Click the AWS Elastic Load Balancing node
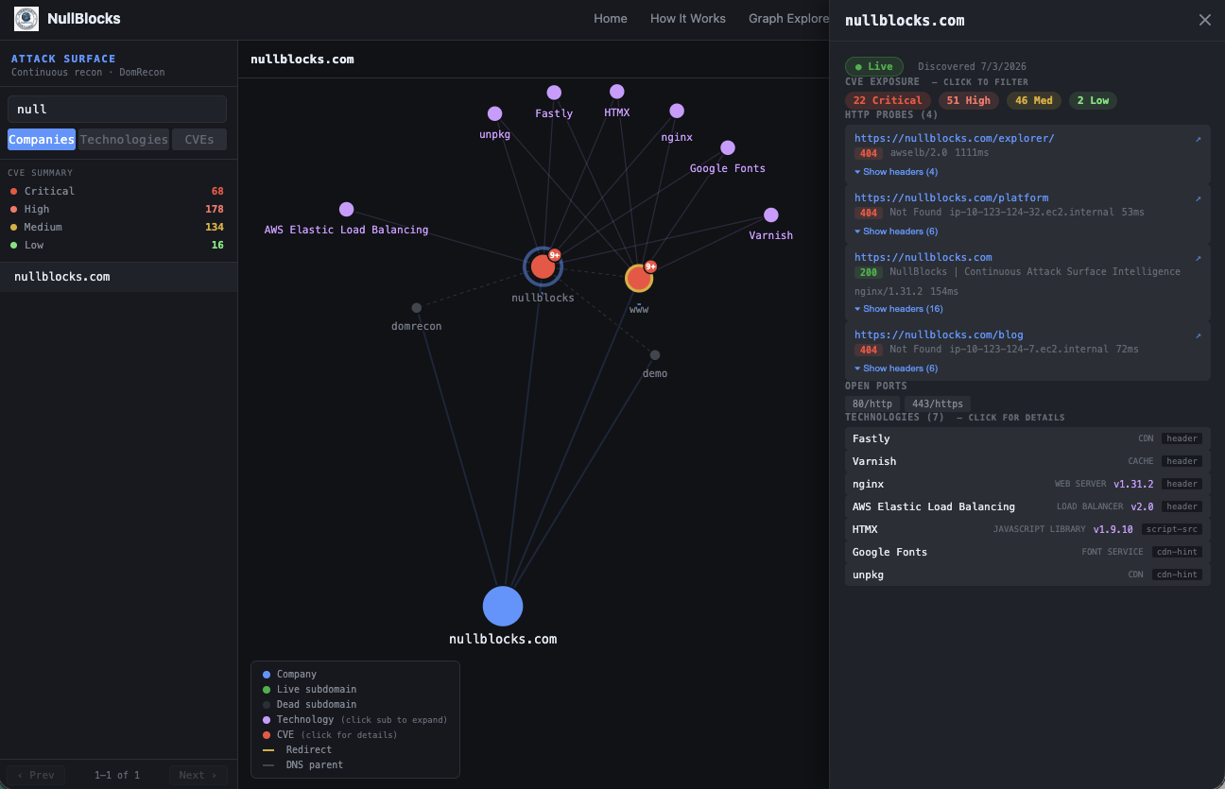Image resolution: width=1225 pixels, height=789 pixels. coord(346,210)
